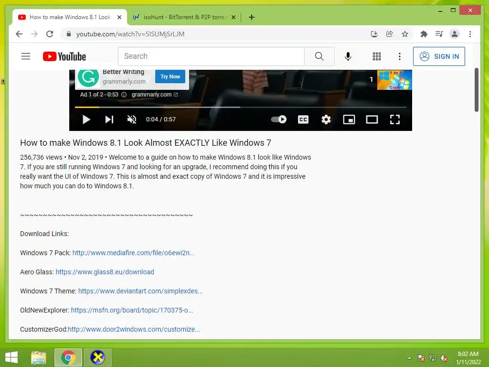Click the install app icon in address bar

374,34
